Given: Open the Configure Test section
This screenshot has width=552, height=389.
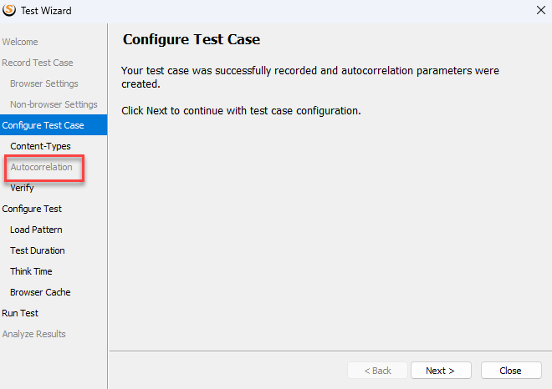Looking at the screenshot, I should click(32, 209).
